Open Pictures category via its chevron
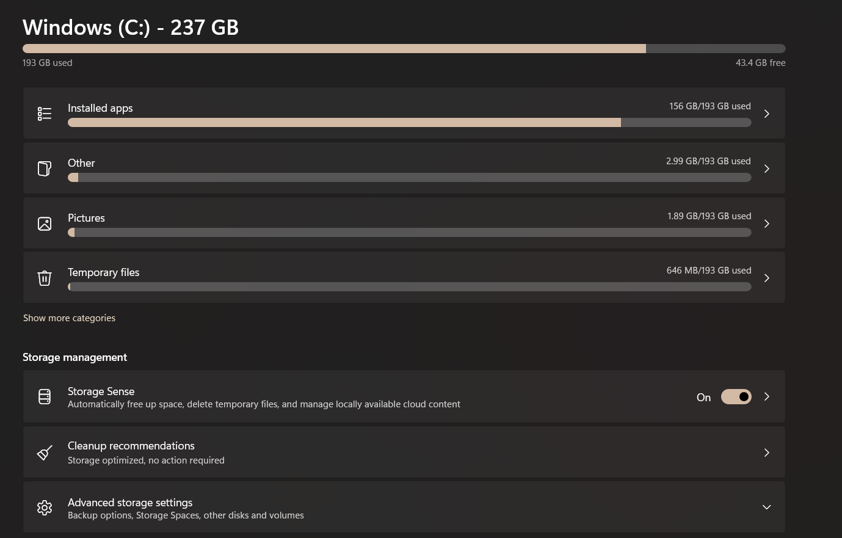 [766, 223]
